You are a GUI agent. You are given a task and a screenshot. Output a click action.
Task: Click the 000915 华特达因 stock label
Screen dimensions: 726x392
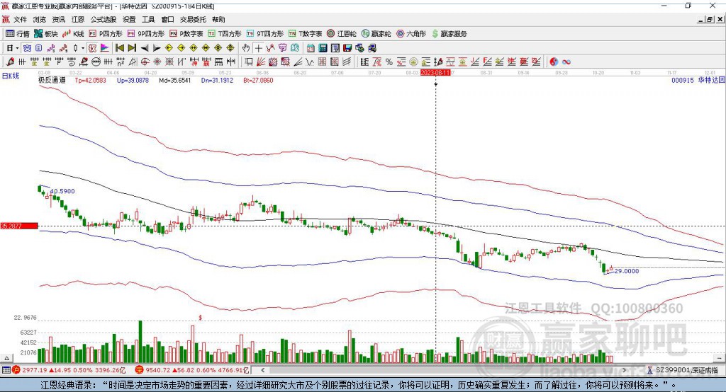tap(698, 81)
